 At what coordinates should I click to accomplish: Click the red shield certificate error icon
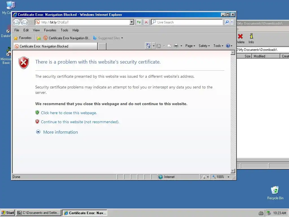pos(24,63)
